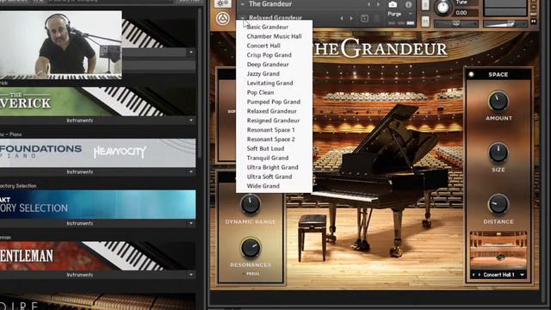This screenshot has height=310, width=551.
Task: Expand dropdown arrow beside the webcam overlay
Action: pyautogui.click(x=191, y=52)
